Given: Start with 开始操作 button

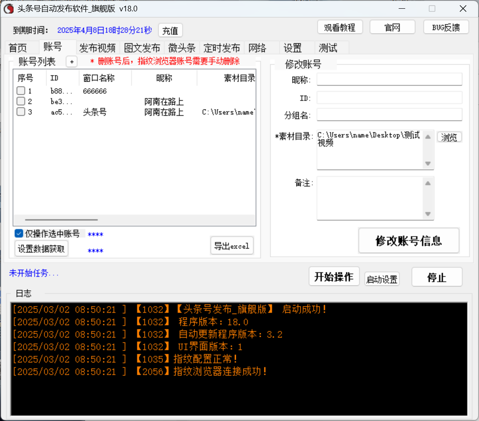Looking at the screenshot, I should [x=334, y=277].
